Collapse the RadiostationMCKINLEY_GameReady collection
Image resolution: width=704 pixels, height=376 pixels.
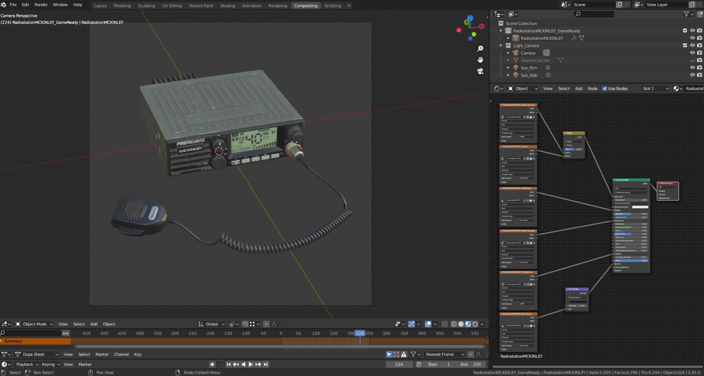(501, 31)
